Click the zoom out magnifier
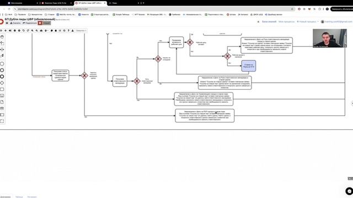 tap(37, 31)
